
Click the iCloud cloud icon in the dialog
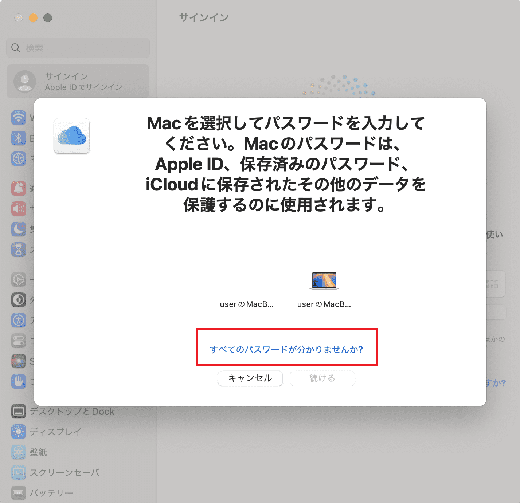coord(72,136)
